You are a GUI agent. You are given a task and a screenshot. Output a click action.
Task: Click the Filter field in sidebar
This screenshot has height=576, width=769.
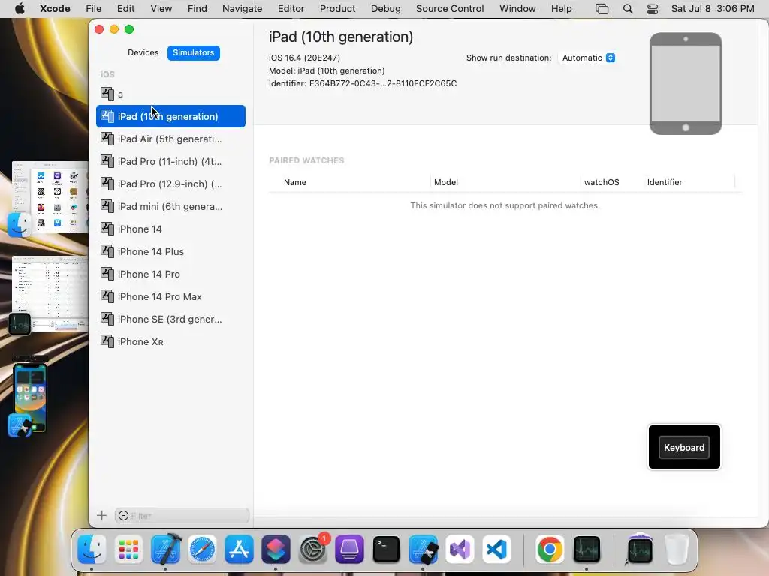click(182, 516)
